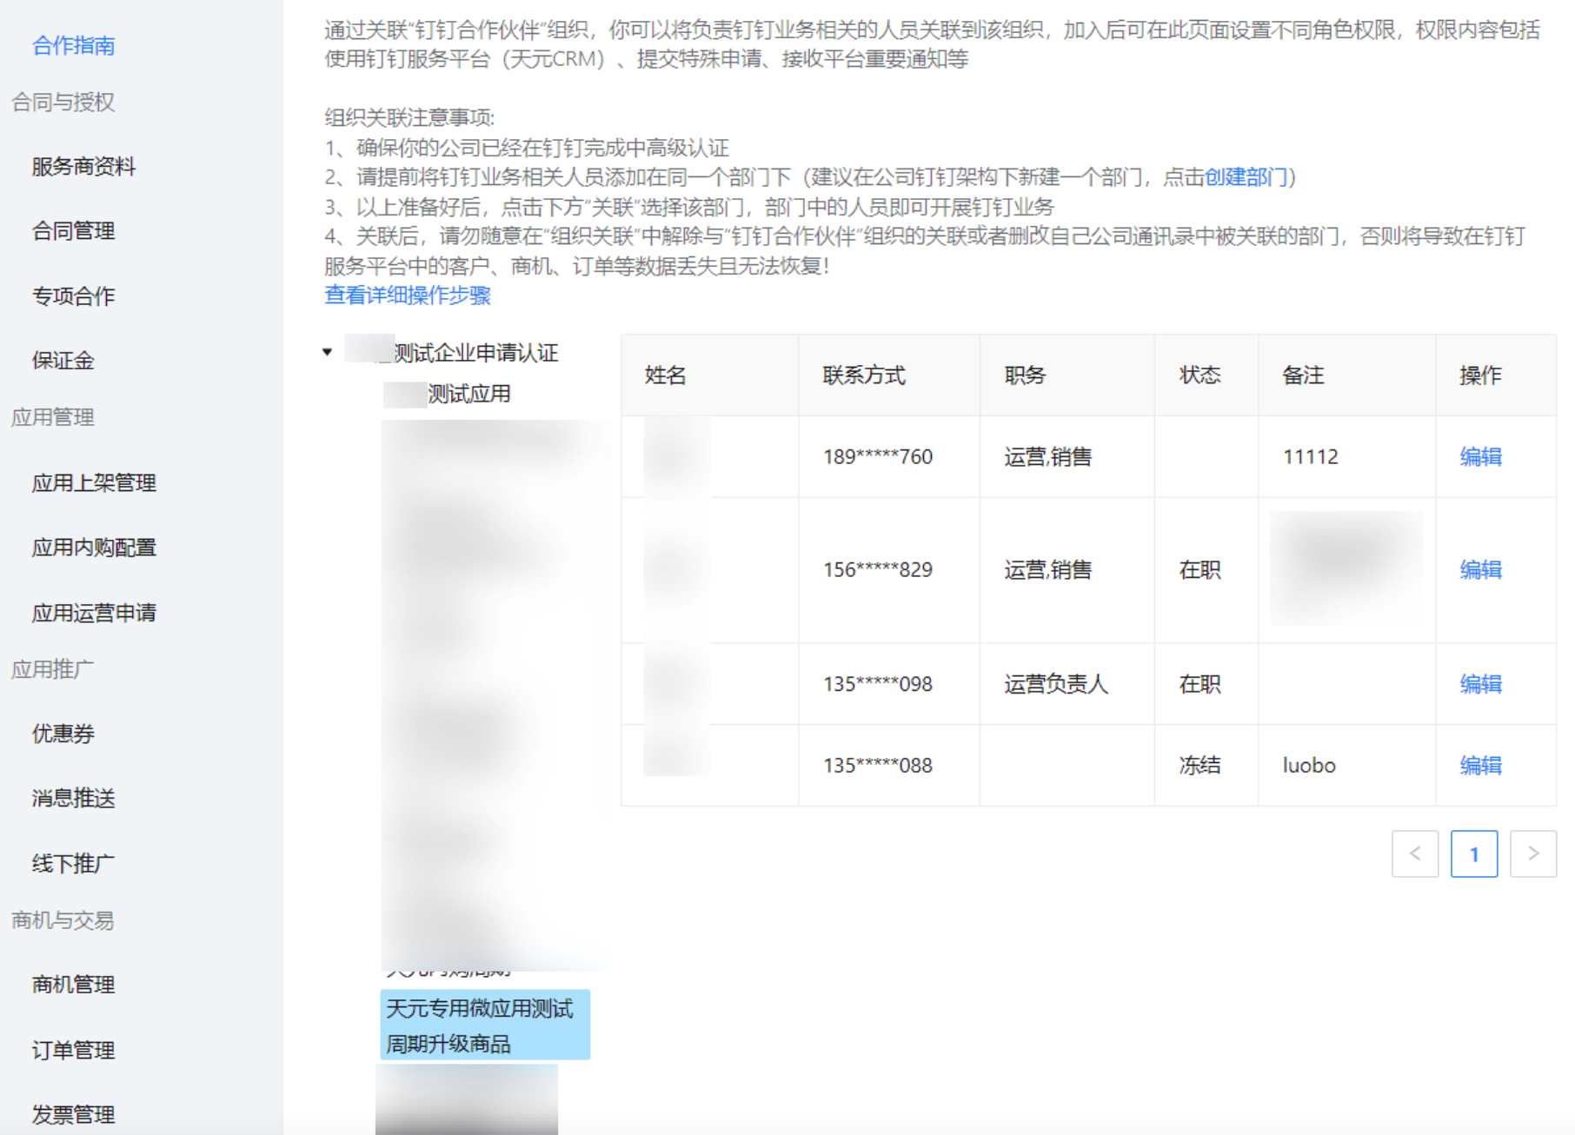The width and height of the screenshot is (1575, 1135).
Task: Select 应用运营申请 menu item
Action: point(94,613)
